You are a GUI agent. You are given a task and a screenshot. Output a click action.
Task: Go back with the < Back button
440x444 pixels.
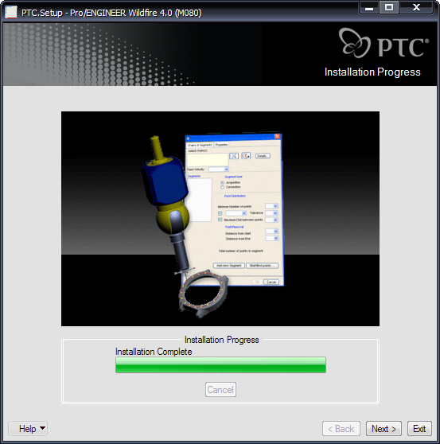(341, 429)
